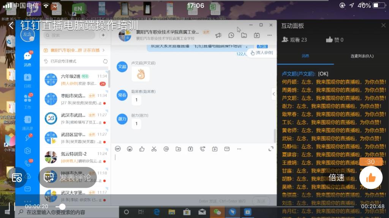Image resolution: width=389 pixels, height=218 pixels.
Task: Tap the orange thumbs-up like button
Action: pos(371,178)
